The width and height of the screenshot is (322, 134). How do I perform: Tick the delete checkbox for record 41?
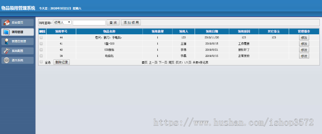(x=41, y=44)
